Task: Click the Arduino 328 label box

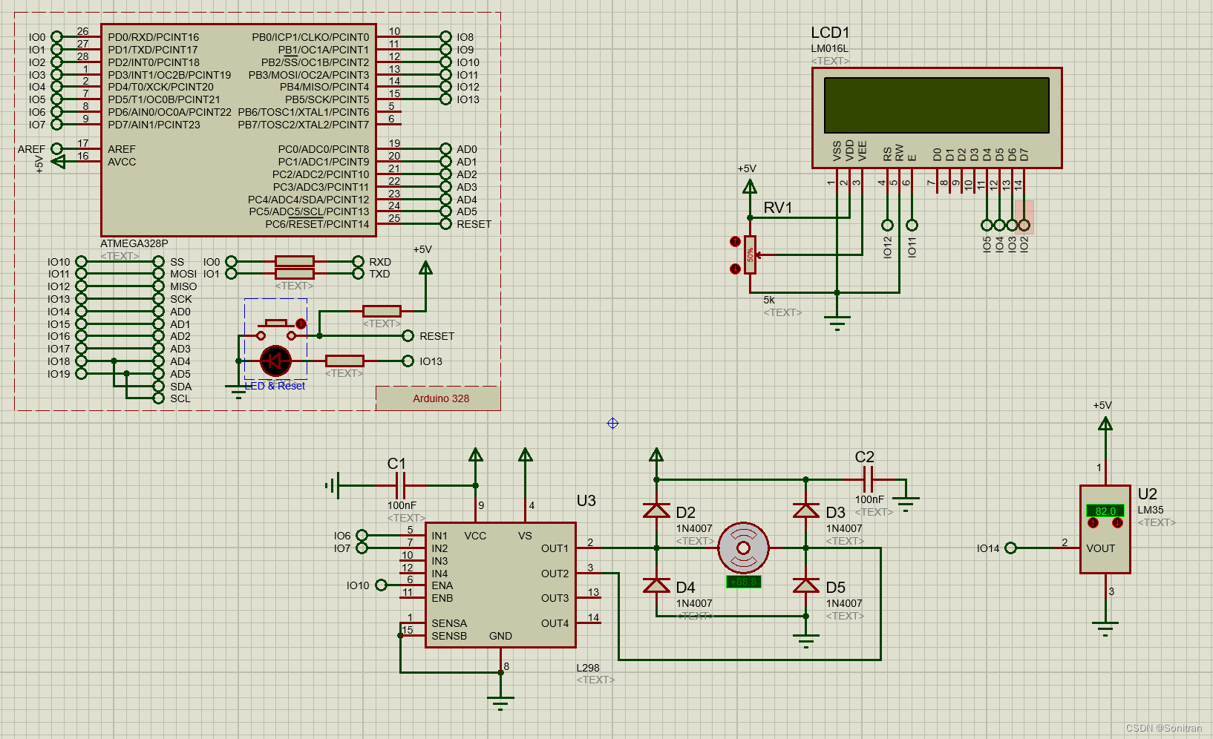Action: [438, 398]
